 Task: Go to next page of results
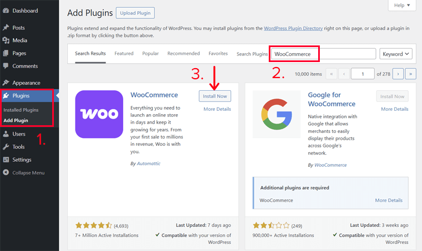pyautogui.click(x=398, y=74)
